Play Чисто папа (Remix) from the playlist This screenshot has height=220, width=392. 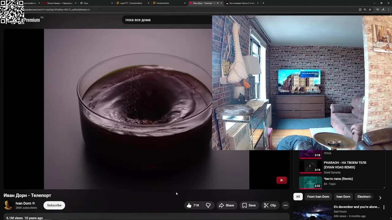[338, 179]
